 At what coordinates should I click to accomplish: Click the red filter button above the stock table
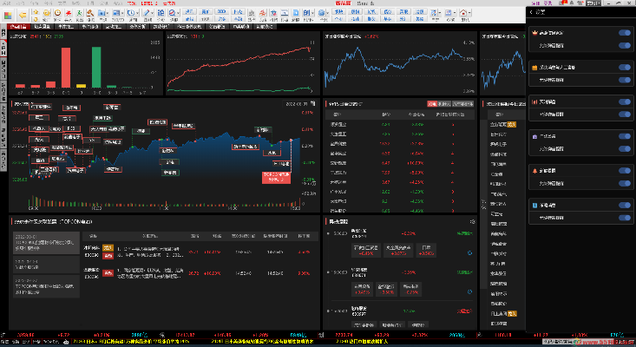[x=432, y=104]
